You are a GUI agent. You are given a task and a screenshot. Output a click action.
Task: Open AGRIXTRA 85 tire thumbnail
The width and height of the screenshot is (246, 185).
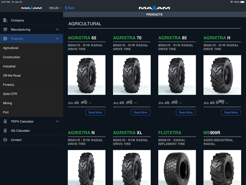(x=177, y=75)
